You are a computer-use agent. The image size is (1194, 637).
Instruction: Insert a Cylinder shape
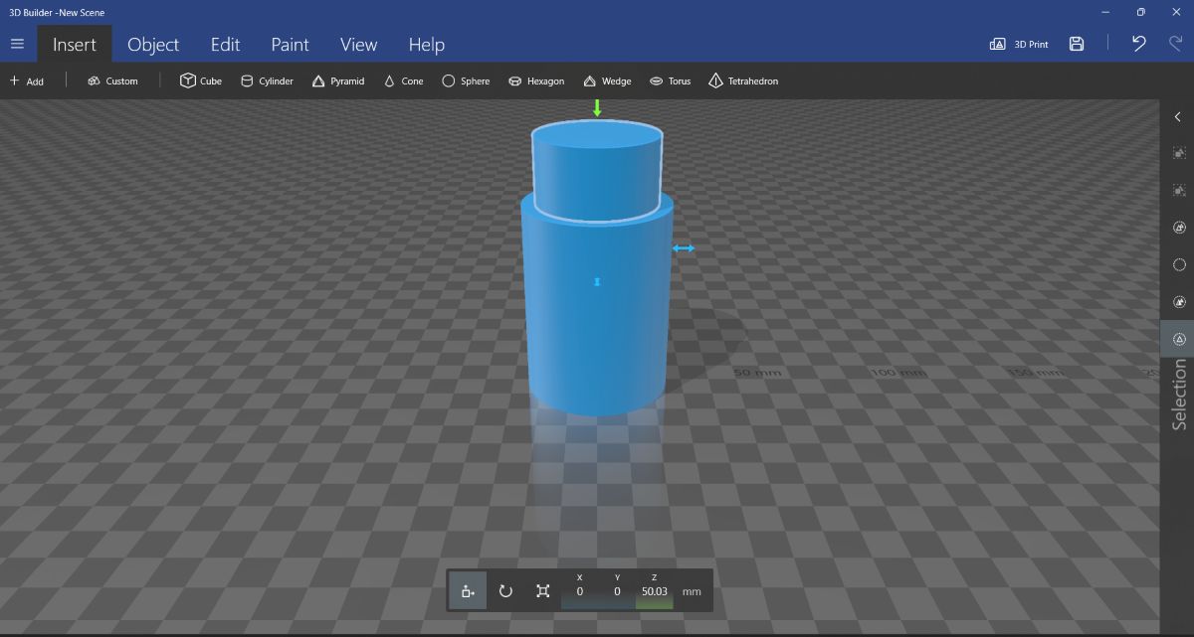tap(267, 80)
